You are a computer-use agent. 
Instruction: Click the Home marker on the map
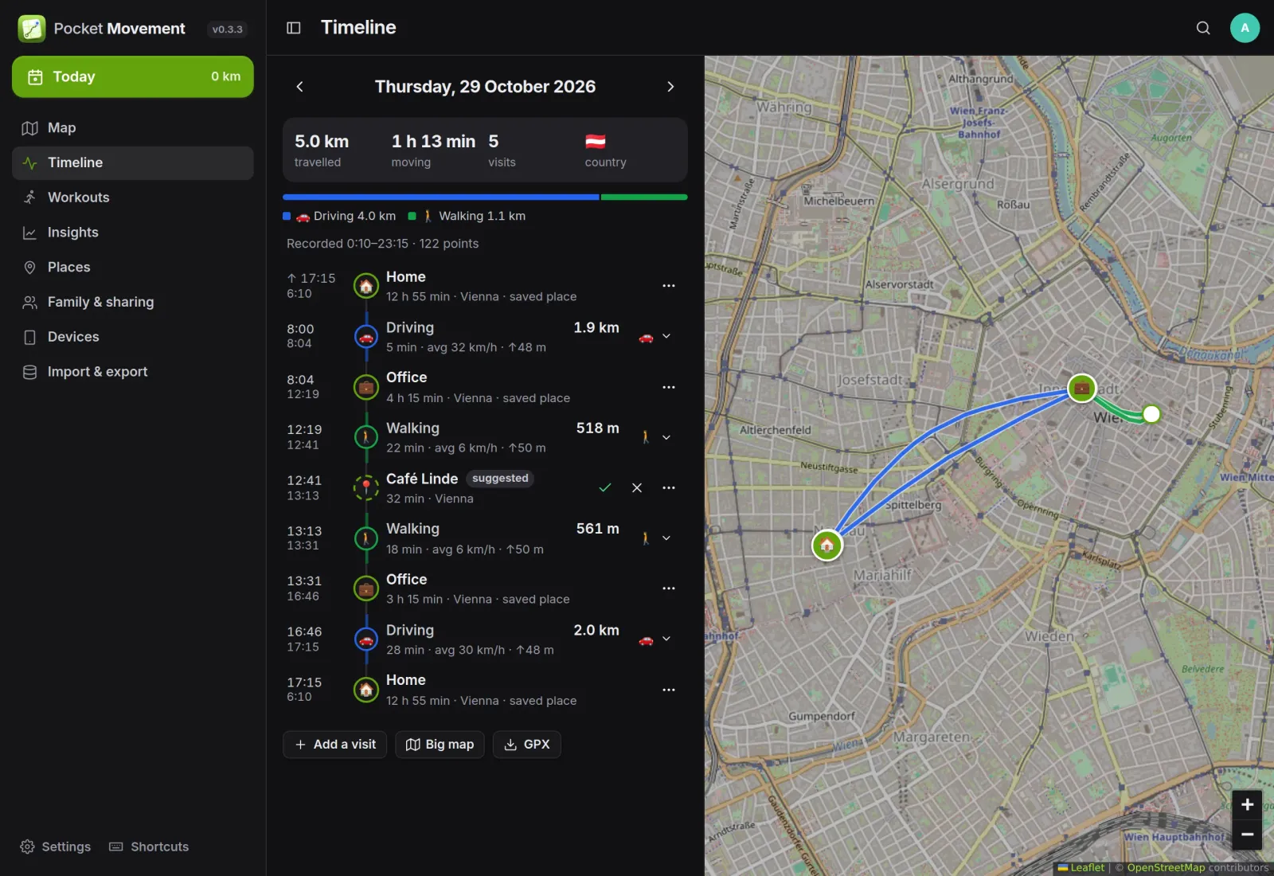[827, 546]
